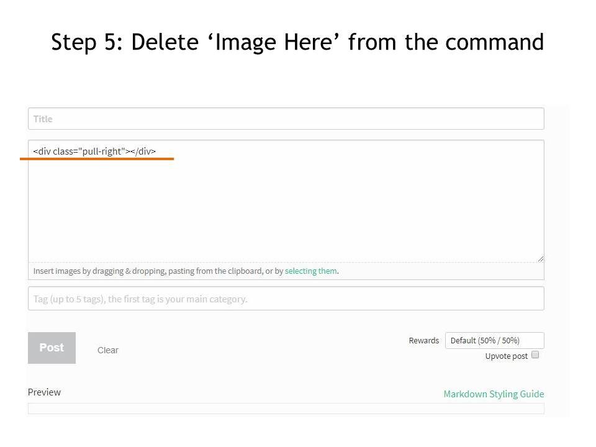Click the 'Step 5' slide heading

tap(297, 42)
